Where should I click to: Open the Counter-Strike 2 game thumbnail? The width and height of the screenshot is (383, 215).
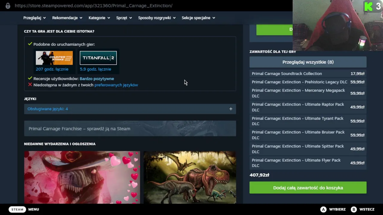54,58
